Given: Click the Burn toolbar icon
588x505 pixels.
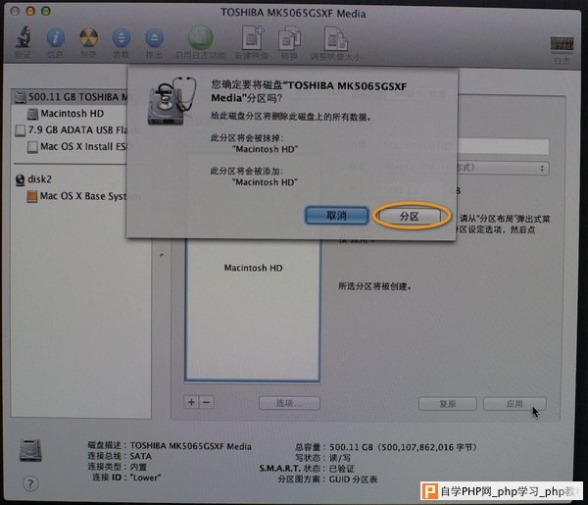Looking at the screenshot, I should click(x=89, y=37).
